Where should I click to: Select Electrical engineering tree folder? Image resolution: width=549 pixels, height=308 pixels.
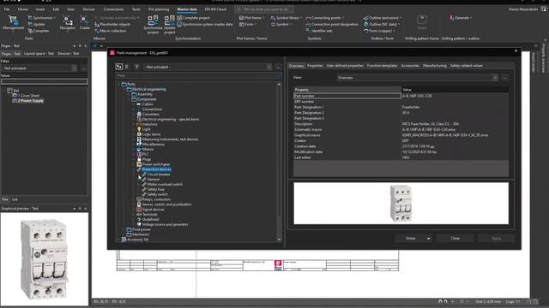tap(148, 89)
